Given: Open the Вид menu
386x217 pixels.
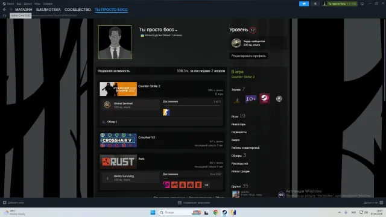Looking at the screenshot, I should [x=19, y=4].
